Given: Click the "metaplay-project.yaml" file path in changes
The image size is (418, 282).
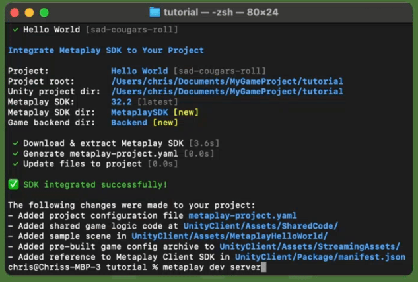Looking at the screenshot, I should click(x=242, y=215).
